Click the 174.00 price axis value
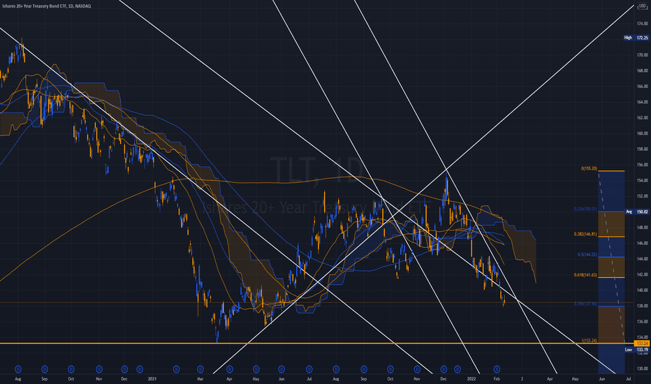 click(x=643, y=24)
